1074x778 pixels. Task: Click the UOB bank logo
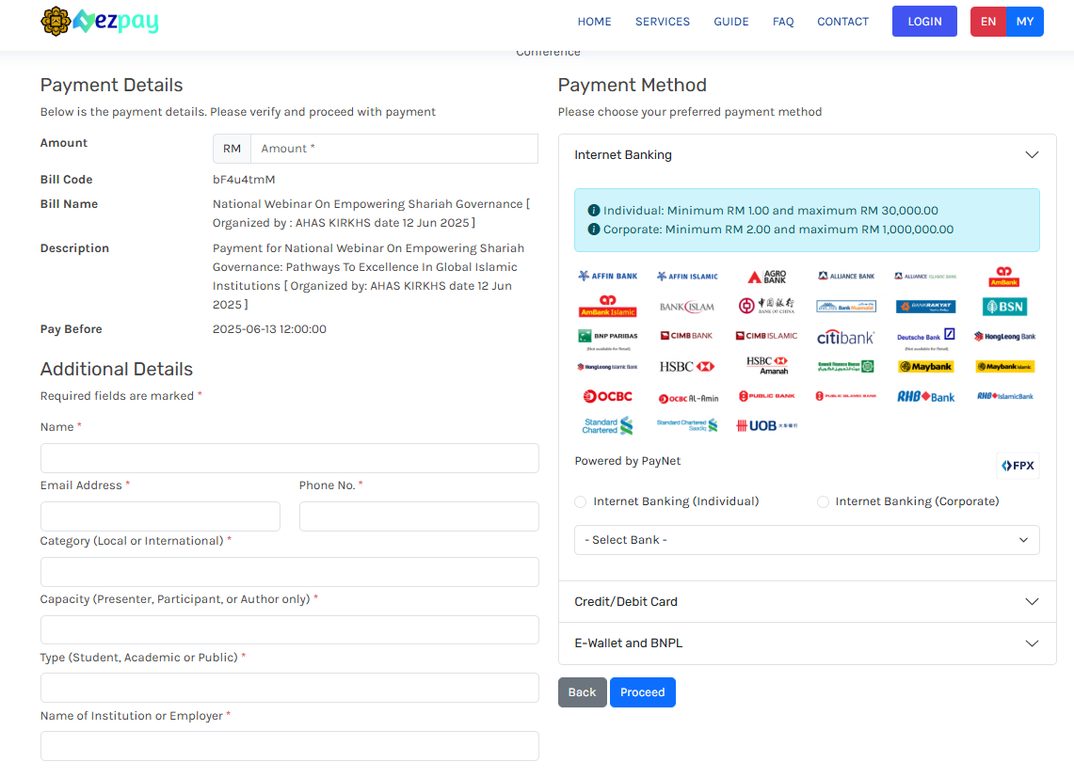pos(767,426)
